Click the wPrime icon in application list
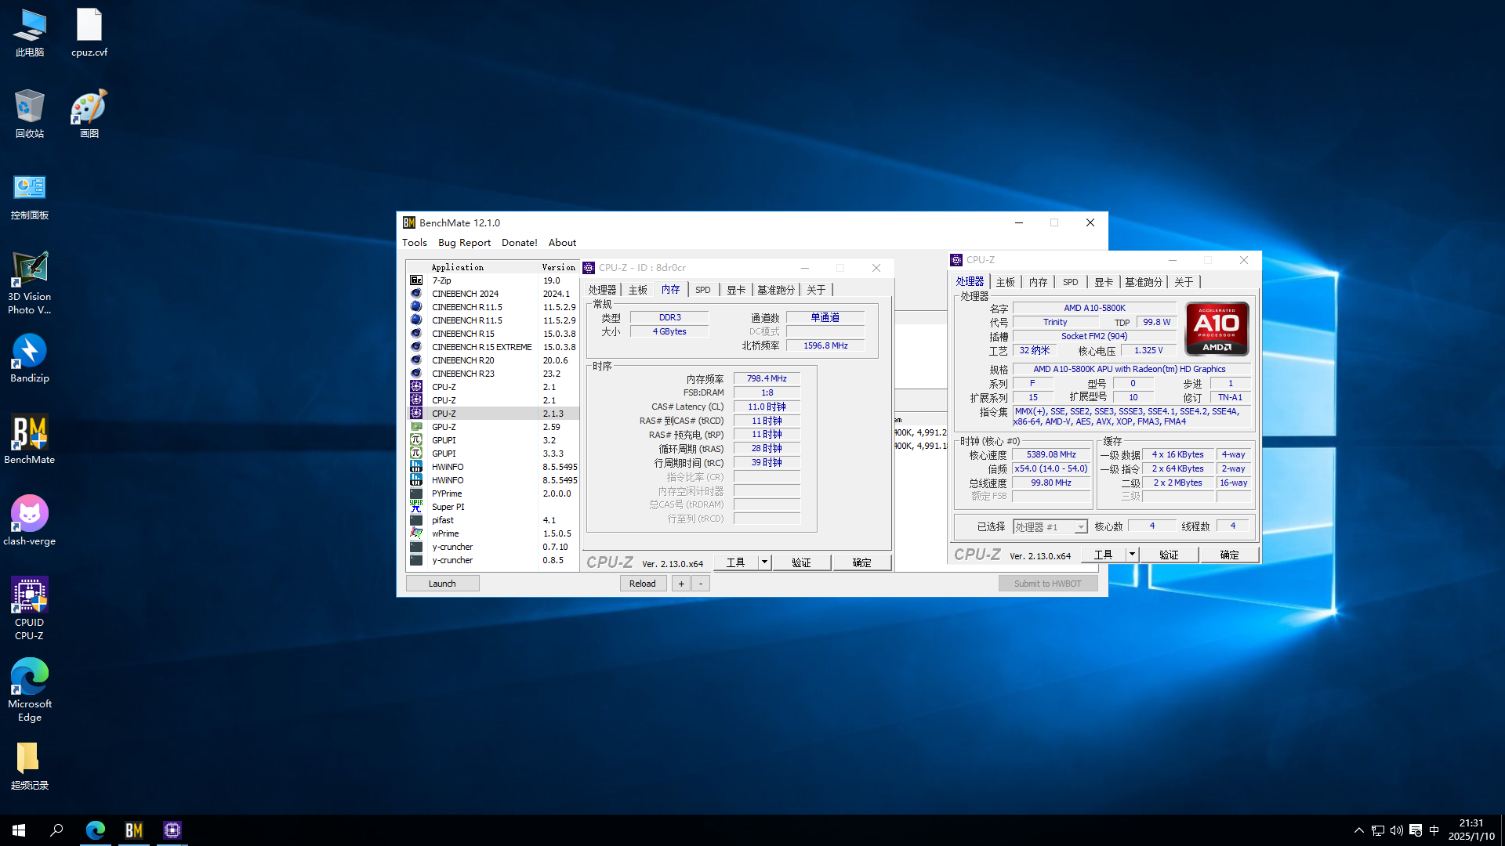The width and height of the screenshot is (1505, 846). (x=416, y=533)
